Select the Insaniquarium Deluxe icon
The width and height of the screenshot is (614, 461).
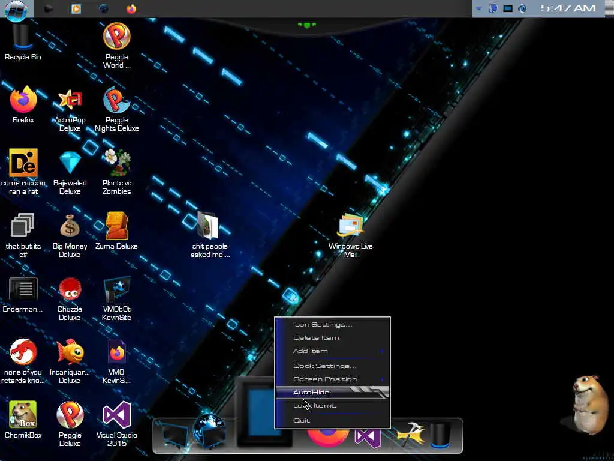(70, 361)
